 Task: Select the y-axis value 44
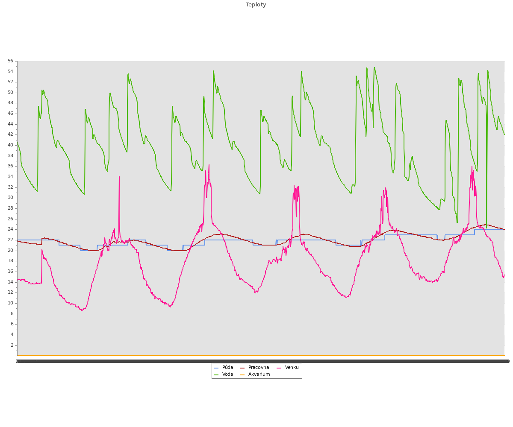(10, 124)
